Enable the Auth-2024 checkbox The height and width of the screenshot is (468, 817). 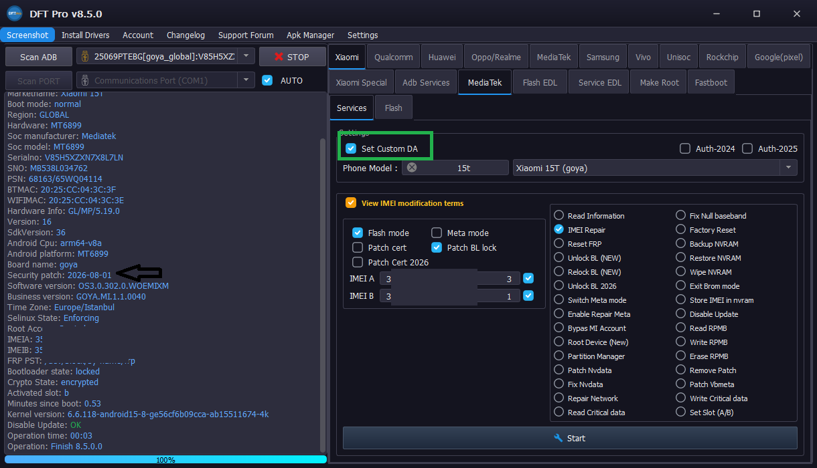685,148
